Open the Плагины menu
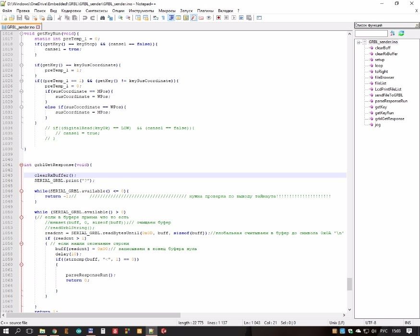The height and width of the screenshot is (336, 420). (205, 11)
